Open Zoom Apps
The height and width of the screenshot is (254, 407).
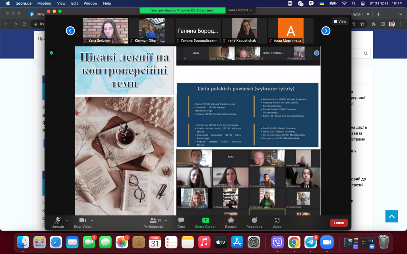(277, 223)
